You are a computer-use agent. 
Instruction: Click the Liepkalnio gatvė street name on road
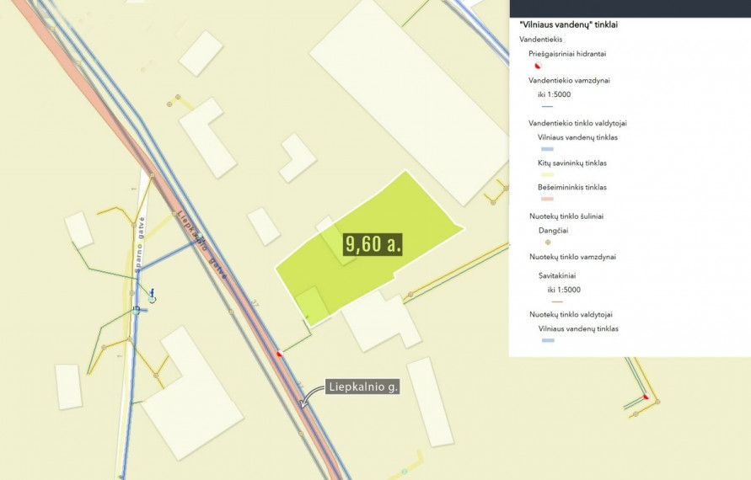201,245
